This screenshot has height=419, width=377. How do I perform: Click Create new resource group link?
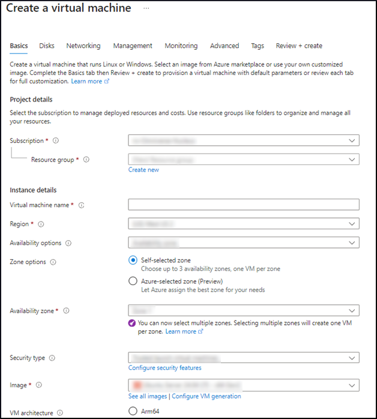click(143, 170)
